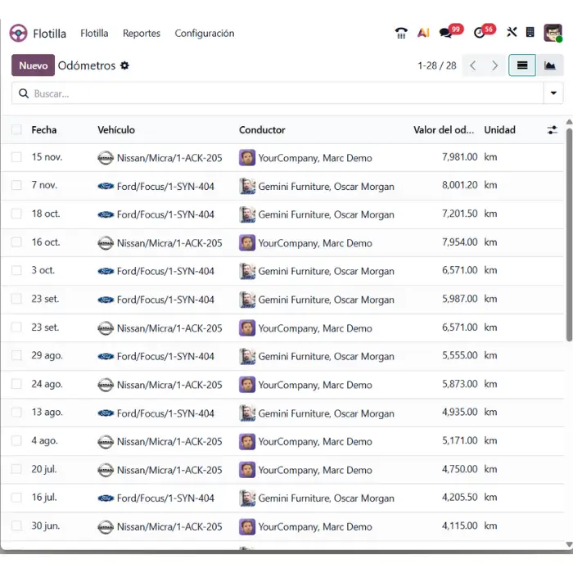The width and height of the screenshot is (573, 573).
Task: Open the user avatar menu
Action: (553, 34)
